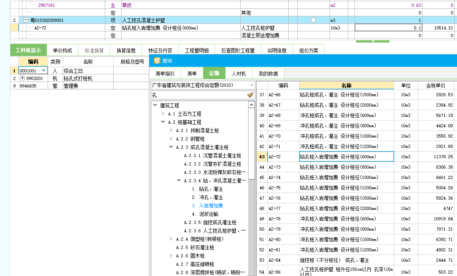Select tree item A.2.3.5 旋挖成孔灌注桩

(210, 222)
